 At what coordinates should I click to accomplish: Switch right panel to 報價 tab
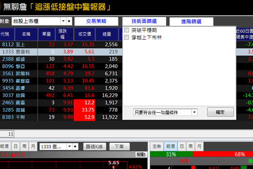coord(171,146)
